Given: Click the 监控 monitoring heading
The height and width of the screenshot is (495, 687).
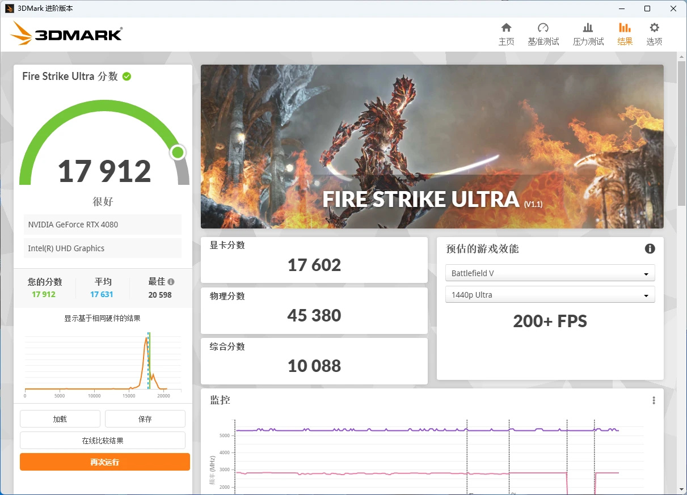Looking at the screenshot, I should pyautogui.click(x=220, y=400).
